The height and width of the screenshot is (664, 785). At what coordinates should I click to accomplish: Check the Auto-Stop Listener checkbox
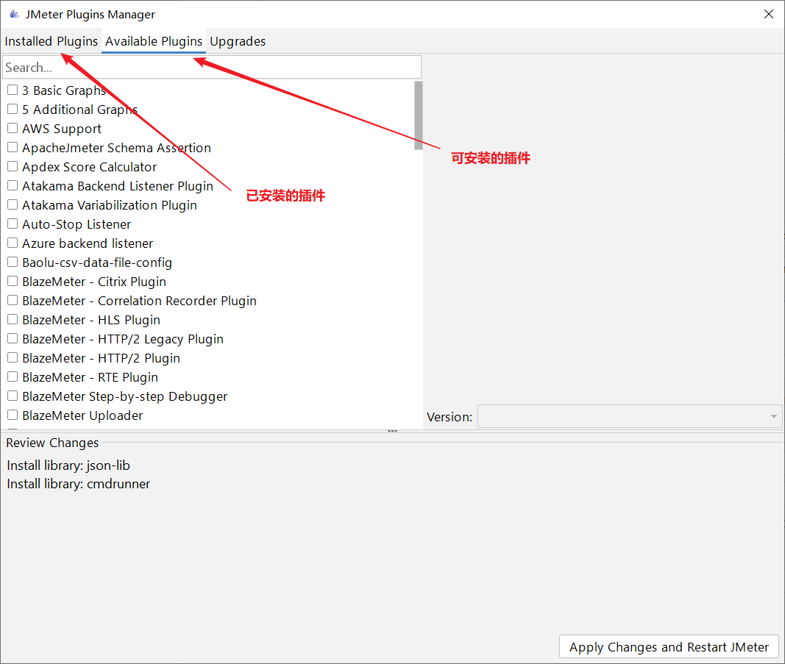13,224
